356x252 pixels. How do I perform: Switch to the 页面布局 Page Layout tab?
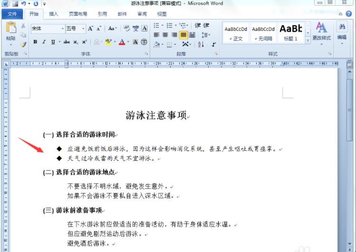pos(78,14)
